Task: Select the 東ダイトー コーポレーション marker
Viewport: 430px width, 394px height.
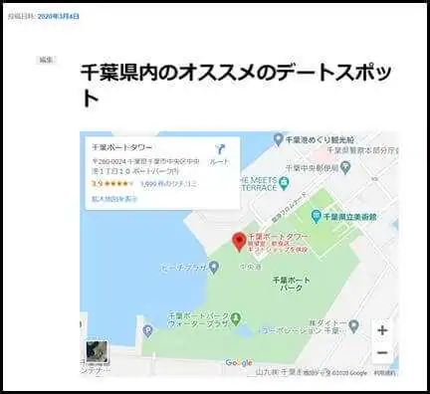Action: click(x=354, y=326)
